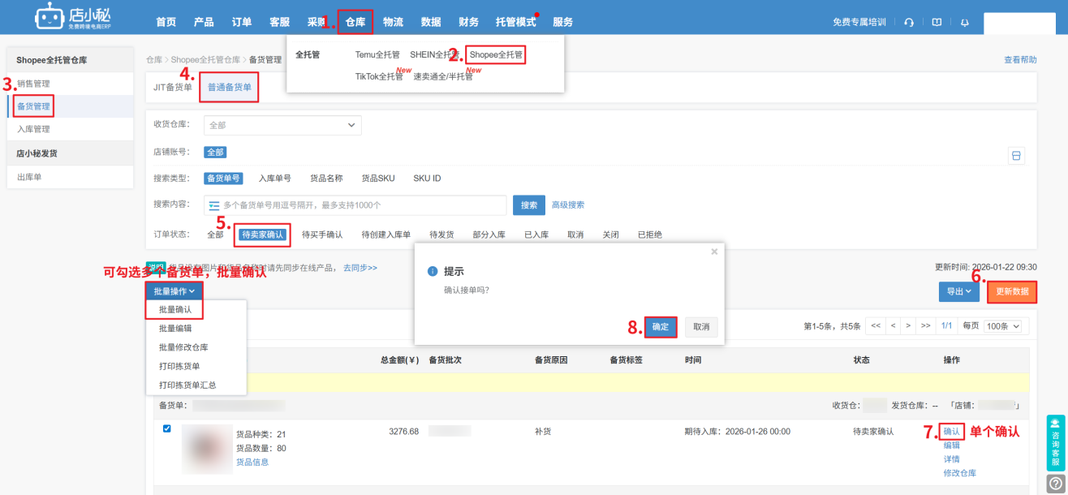The width and height of the screenshot is (1068, 495).
Task: Open the 托管模式 top menu
Action: (x=516, y=22)
